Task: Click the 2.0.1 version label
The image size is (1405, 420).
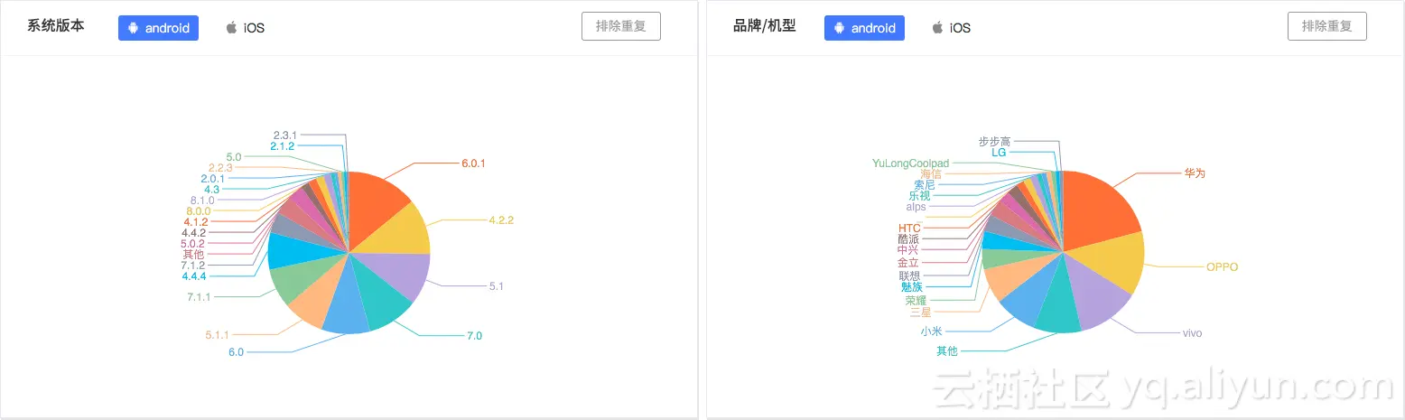Action: click(x=213, y=178)
